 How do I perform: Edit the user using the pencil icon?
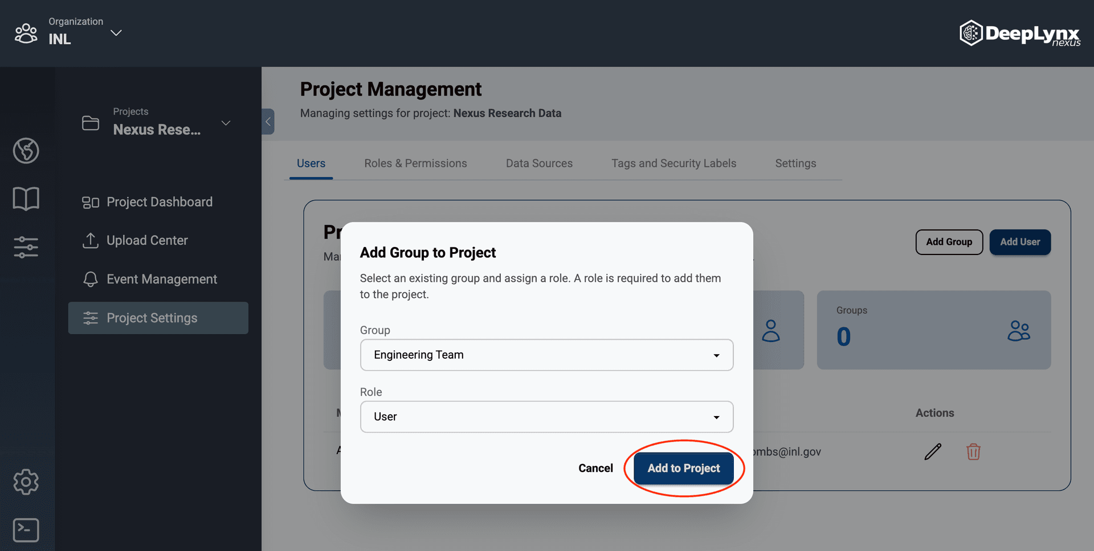pyautogui.click(x=933, y=451)
